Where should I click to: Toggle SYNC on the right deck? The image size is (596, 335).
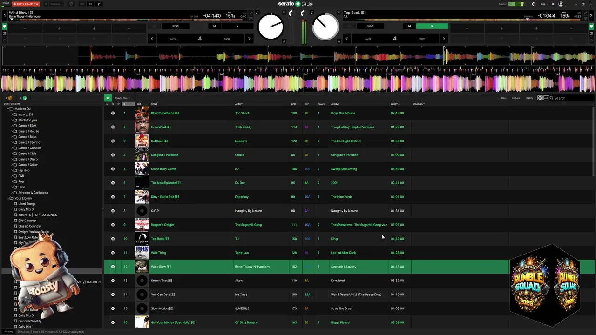point(370,26)
